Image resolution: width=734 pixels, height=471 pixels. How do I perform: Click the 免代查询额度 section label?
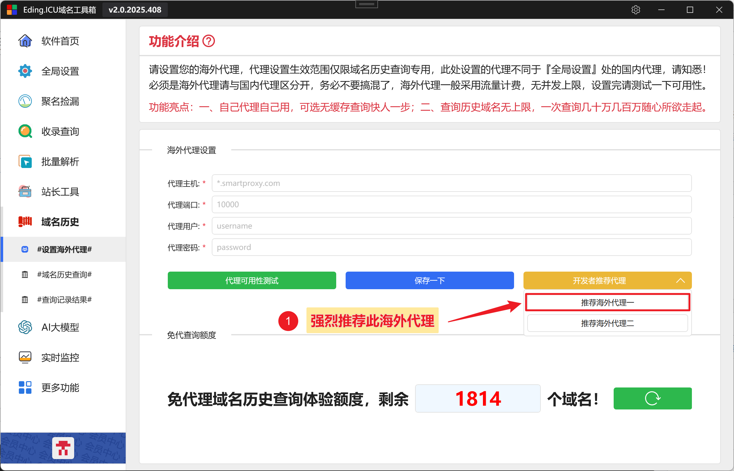[x=192, y=335]
